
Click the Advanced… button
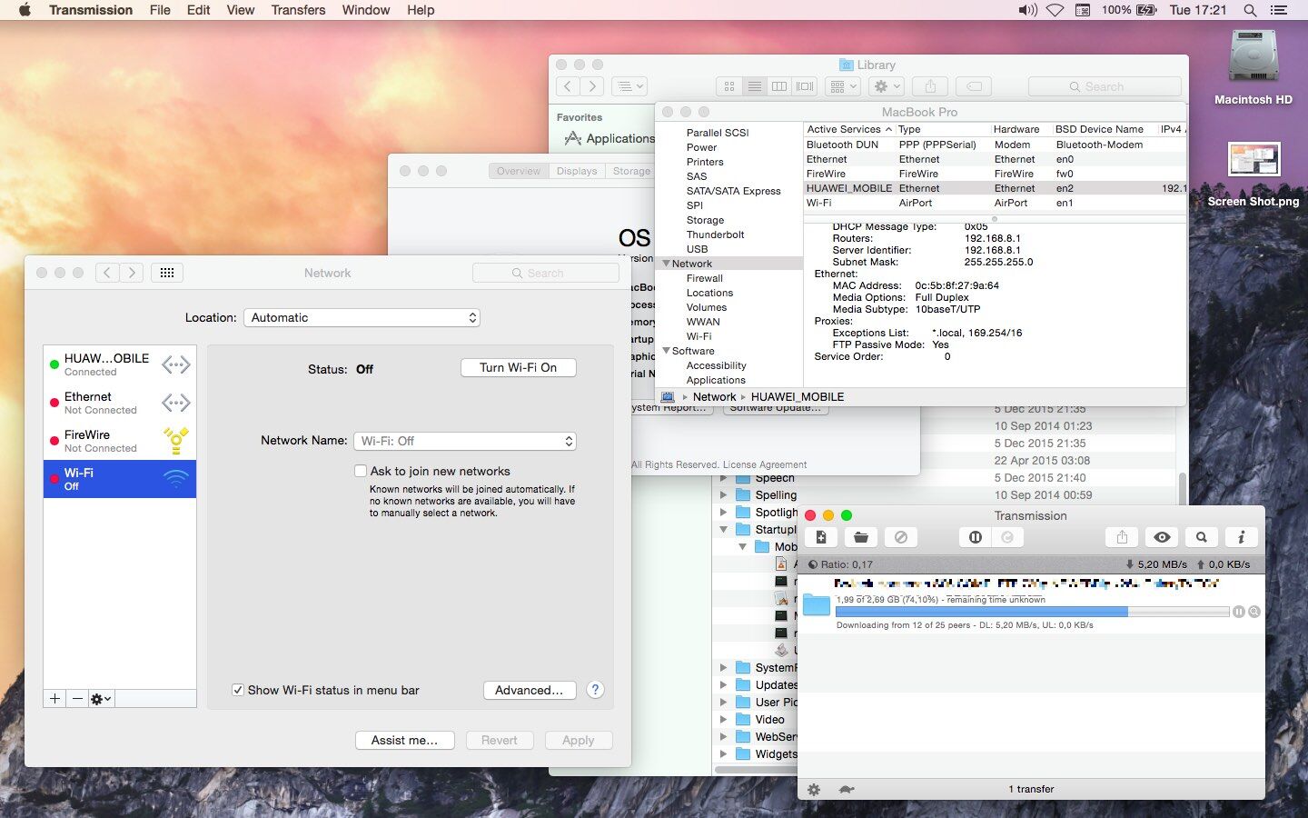click(529, 690)
